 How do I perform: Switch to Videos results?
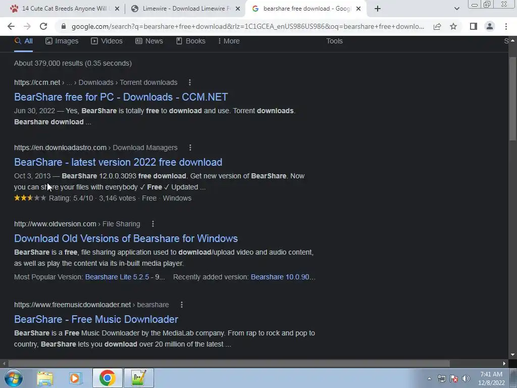(x=107, y=41)
